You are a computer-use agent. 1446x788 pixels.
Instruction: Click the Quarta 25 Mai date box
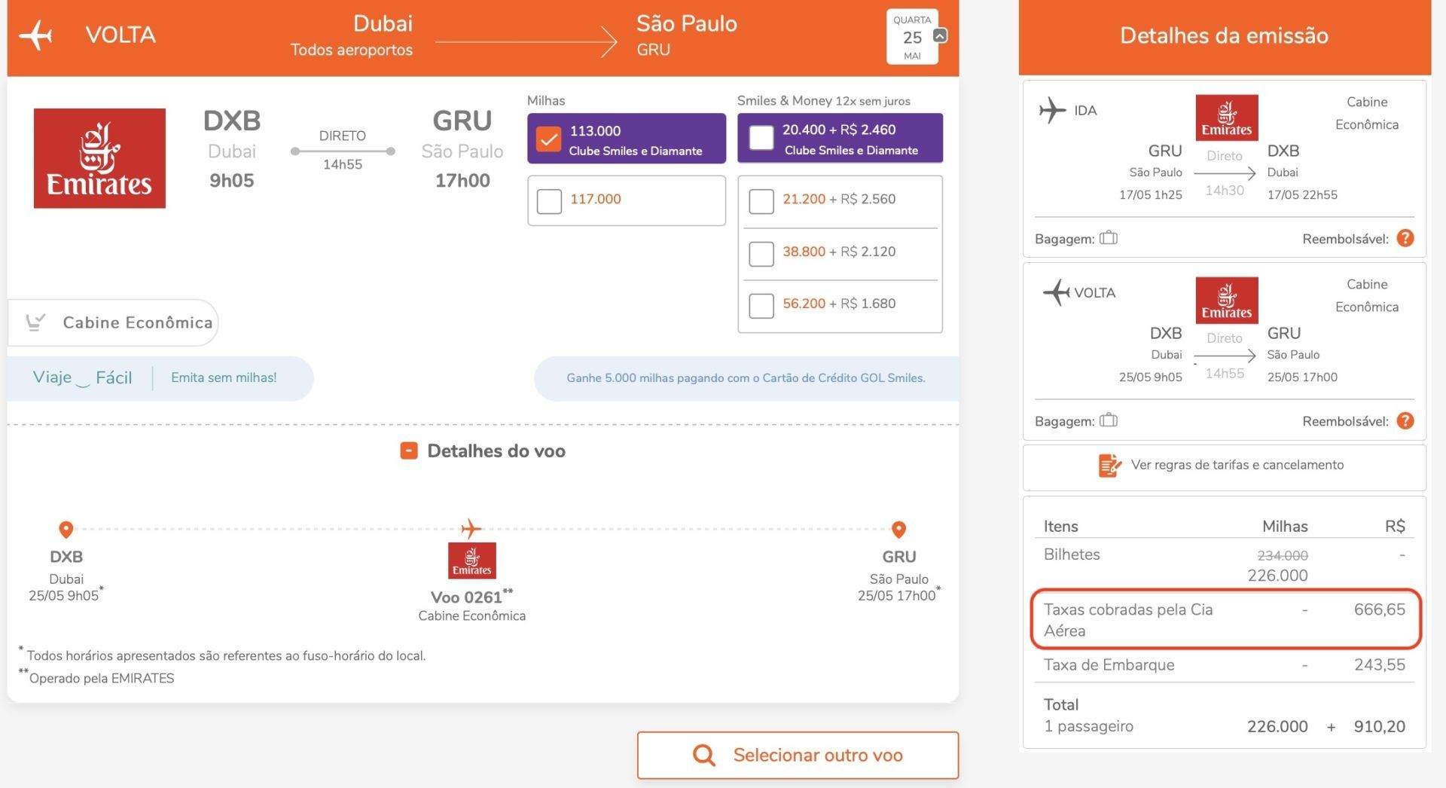click(x=912, y=37)
